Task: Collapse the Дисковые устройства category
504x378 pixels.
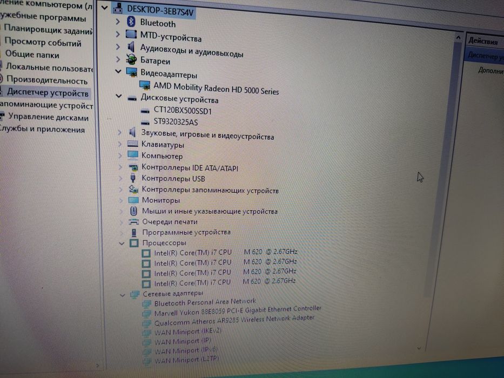Action: point(119,96)
